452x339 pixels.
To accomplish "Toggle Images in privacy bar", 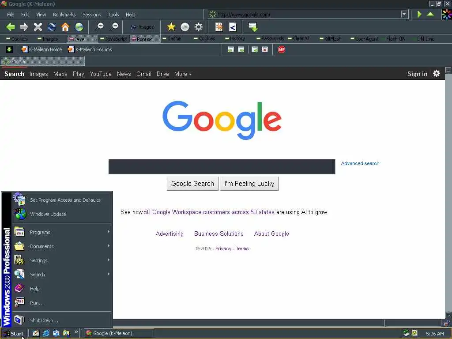I will 48,39.
